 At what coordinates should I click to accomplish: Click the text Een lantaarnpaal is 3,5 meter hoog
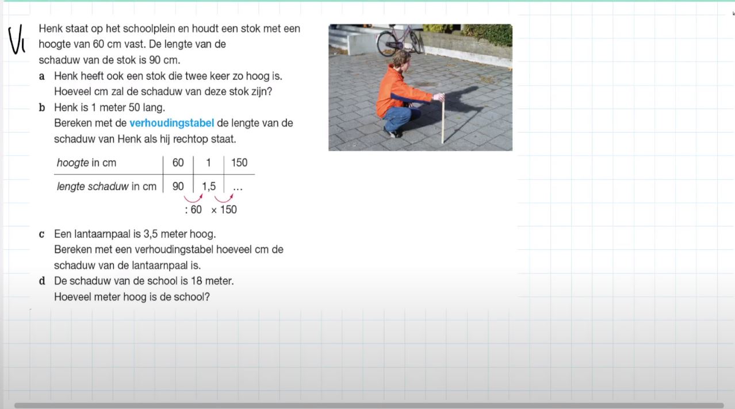[x=135, y=234]
